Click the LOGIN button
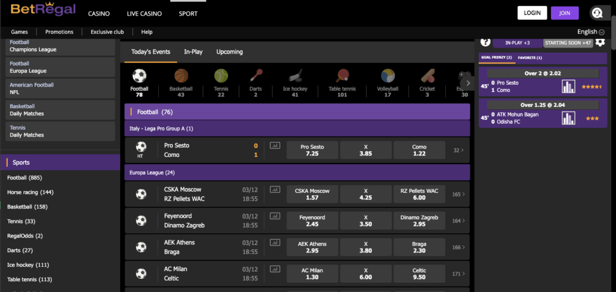The width and height of the screenshot is (616, 292). pyautogui.click(x=532, y=13)
